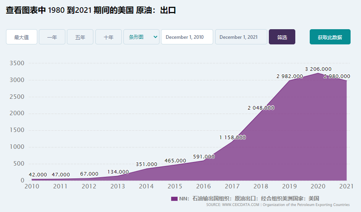Select the 2 982.000 data point for 2019
Screen dimensions: 361x212
click(x=289, y=80)
